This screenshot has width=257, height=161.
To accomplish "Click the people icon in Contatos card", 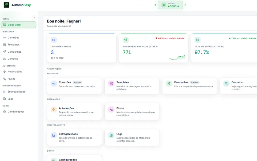I will coord(226,83).
